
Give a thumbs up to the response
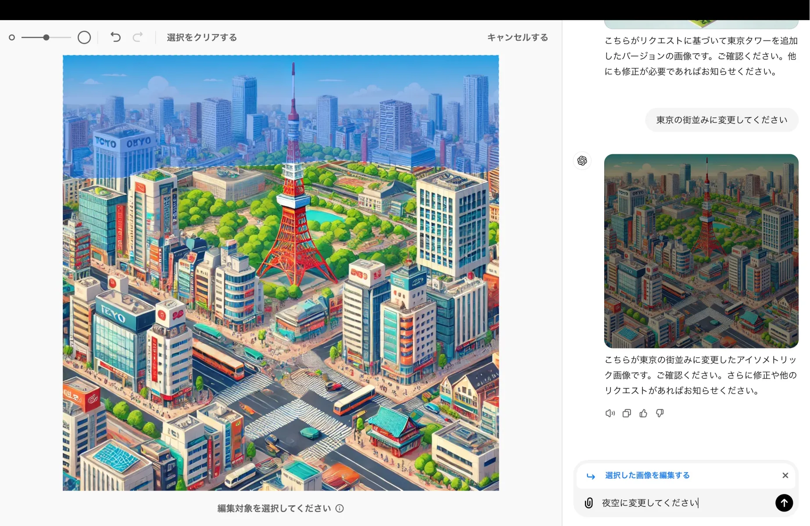tap(643, 413)
